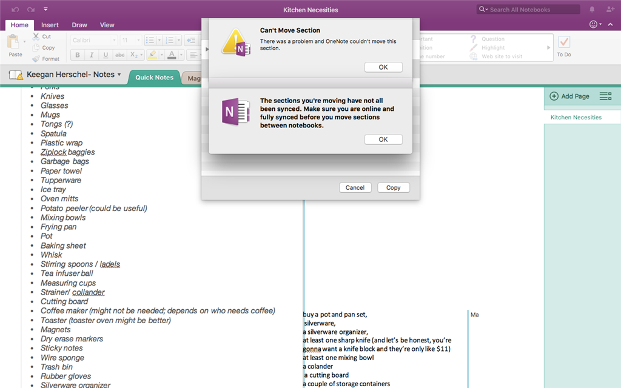Click the Add Page button
The image size is (621, 388).
[x=569, y=96]
